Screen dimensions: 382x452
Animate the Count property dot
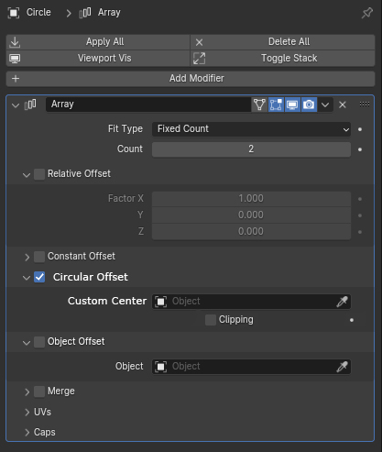click(x=360, y=149)
